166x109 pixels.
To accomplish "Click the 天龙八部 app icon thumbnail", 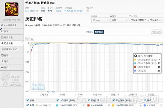I will pyautogui.click(x=12, y=9).
